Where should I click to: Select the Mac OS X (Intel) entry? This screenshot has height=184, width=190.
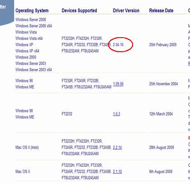tap(27, 147)
